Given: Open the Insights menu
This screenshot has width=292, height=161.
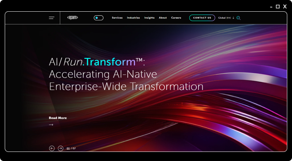Looking at the screenshot, I should coord(149,18).
